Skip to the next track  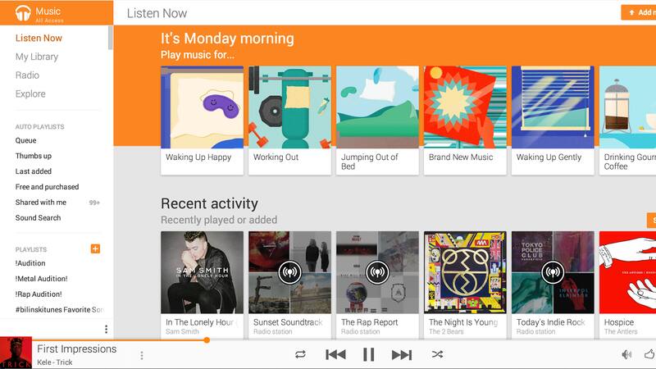402,355
